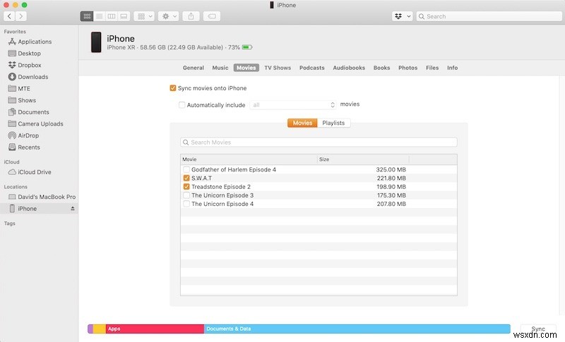Click the 198.90 MB size value
The height and width of the screenshot is (342, 565).
point(391,187)
